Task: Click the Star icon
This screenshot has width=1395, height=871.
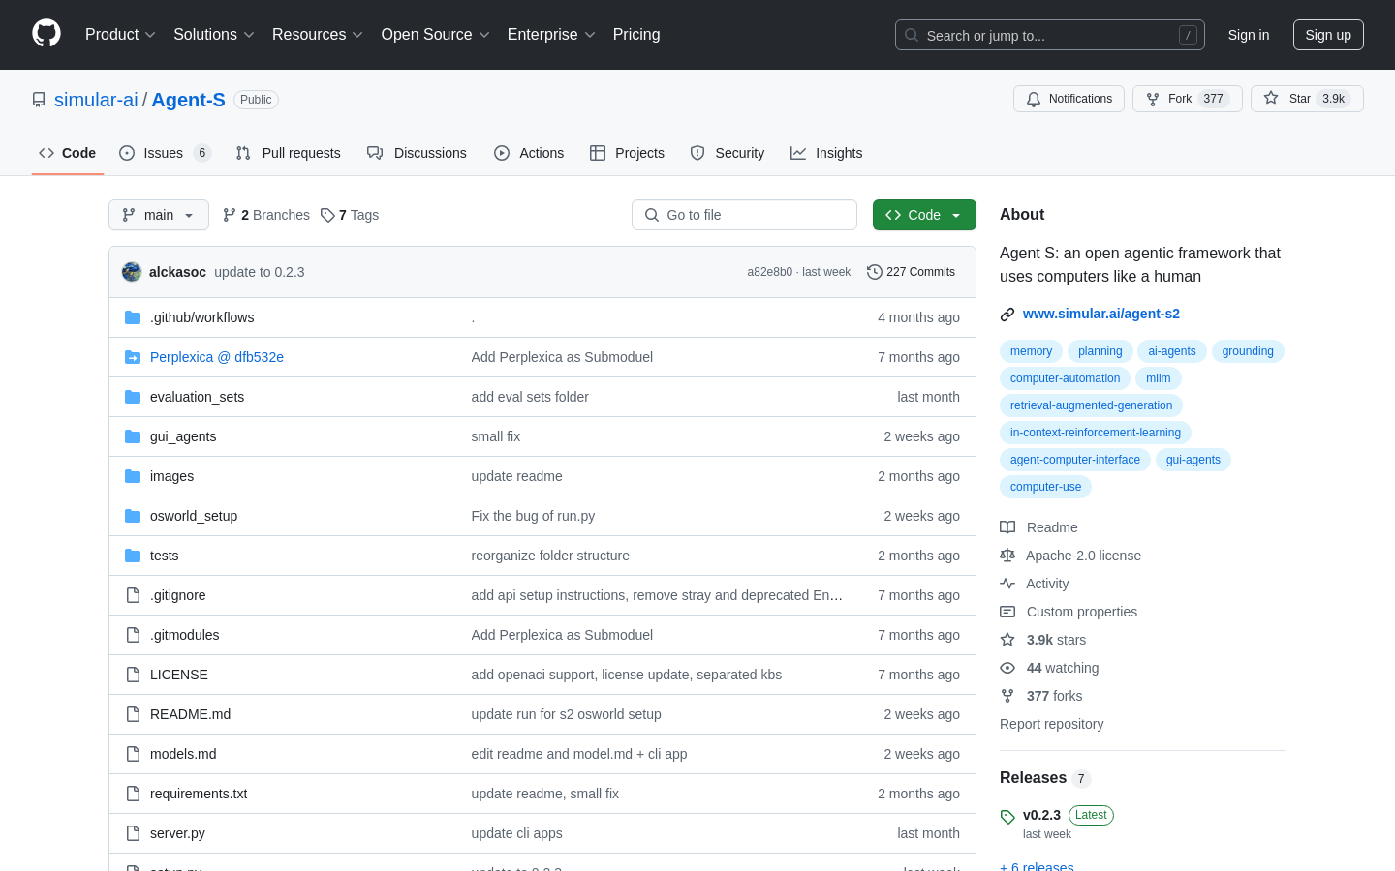Action: [x=1271, y=99]
